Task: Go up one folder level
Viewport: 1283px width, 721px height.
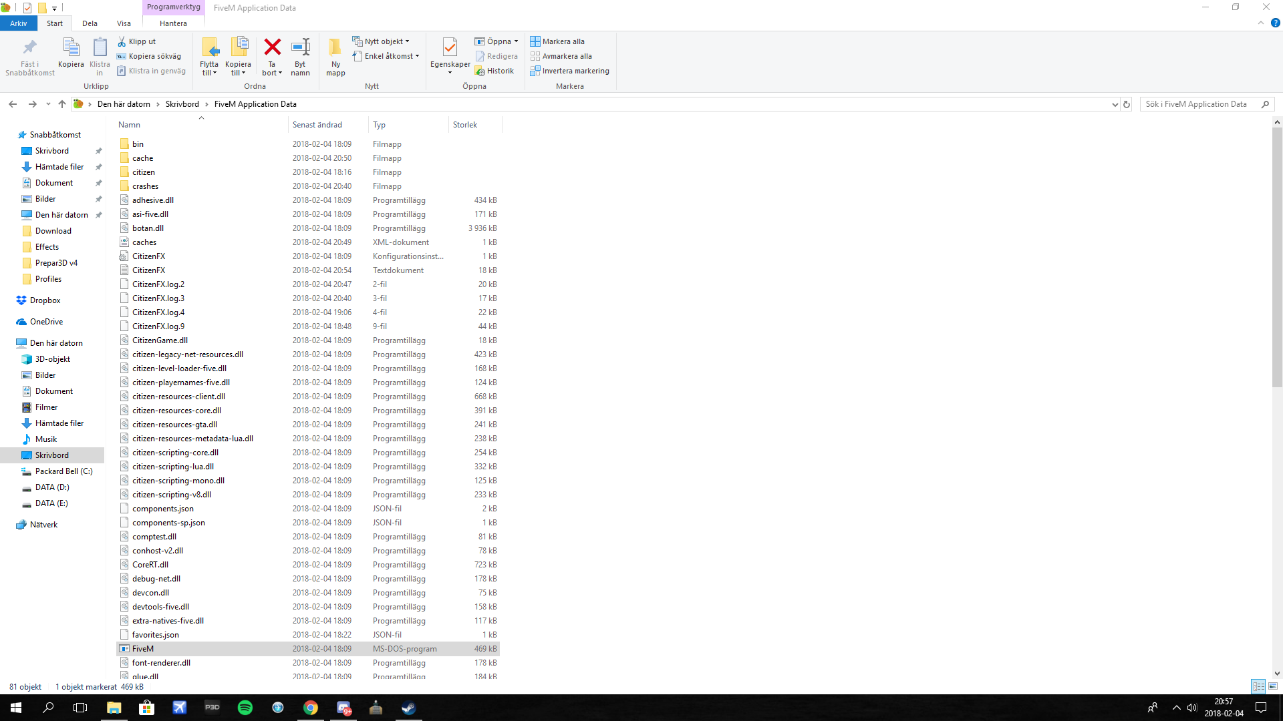Action: click(62, 104)
